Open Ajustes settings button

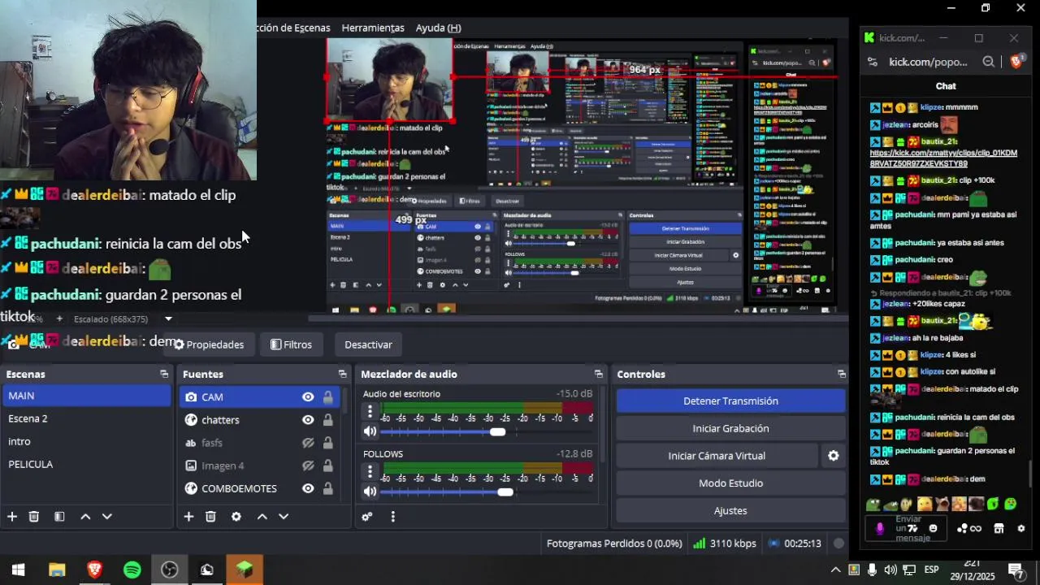point(730,510)
